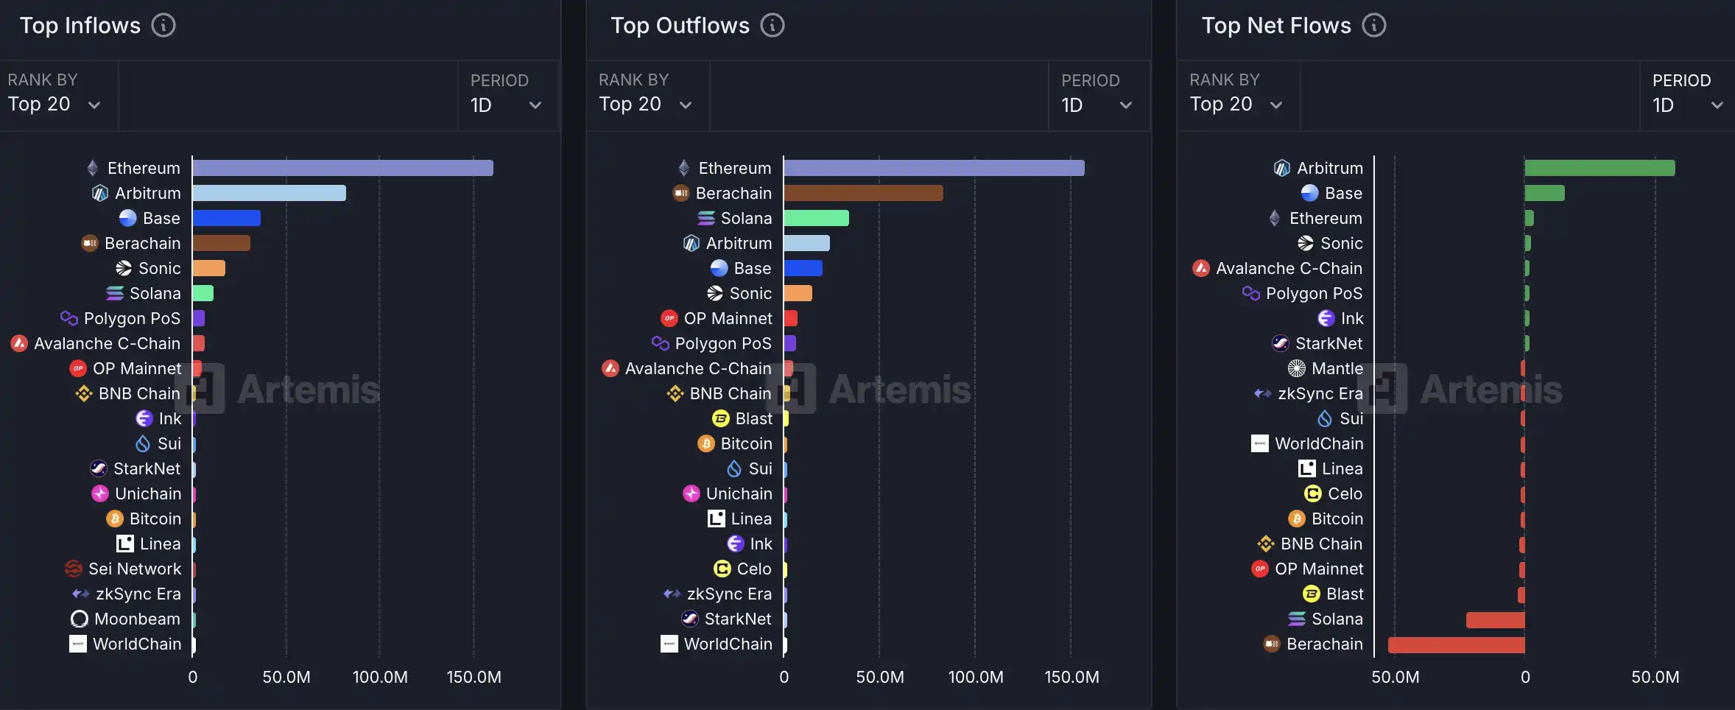
Task: Click OP Mainnet label in Top Outflows
Action: click(x=728, y=318)
